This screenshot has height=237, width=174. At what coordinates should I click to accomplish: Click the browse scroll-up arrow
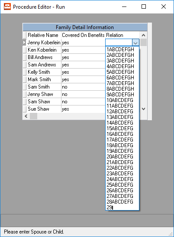click(x=143, y=35)
